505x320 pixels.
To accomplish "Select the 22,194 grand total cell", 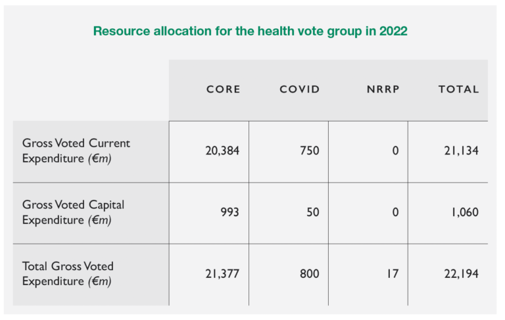I will 460,274.
